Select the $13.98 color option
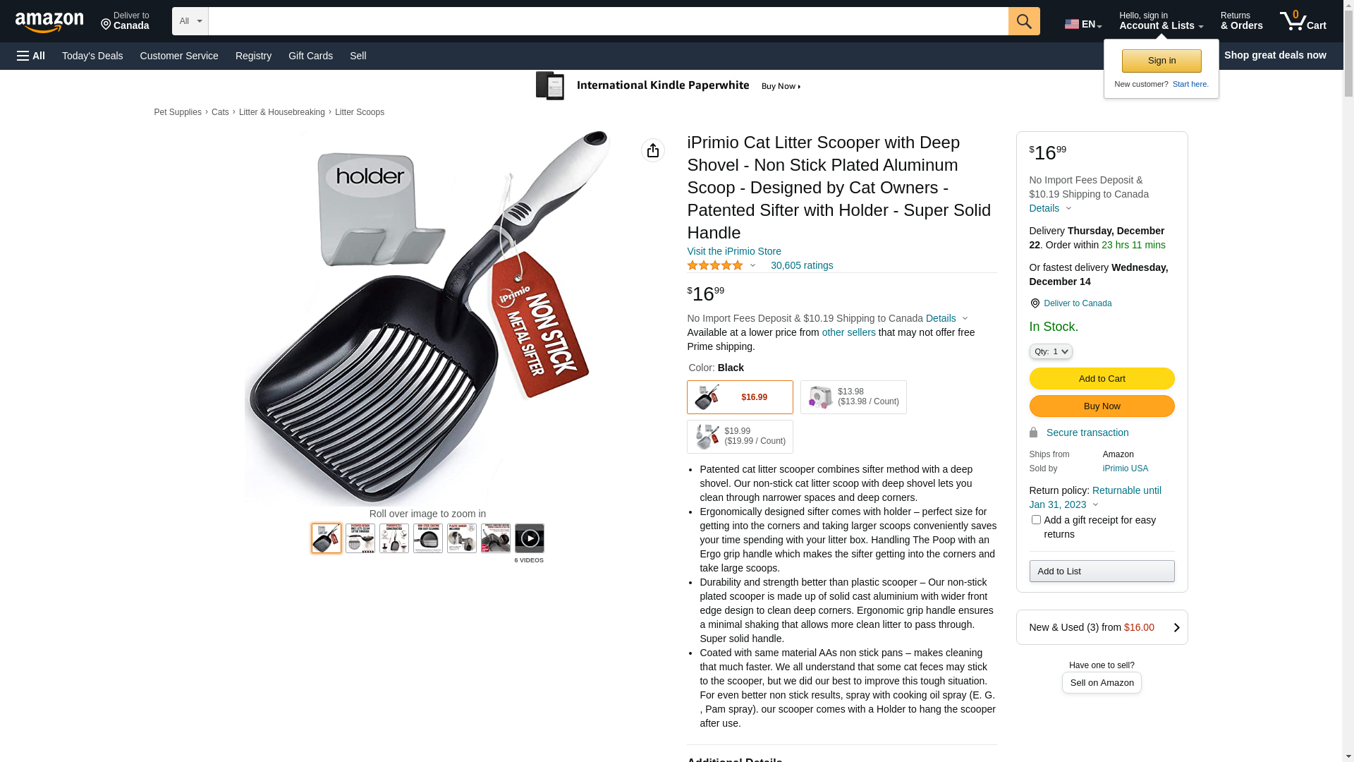 click(x=853, y=397)
